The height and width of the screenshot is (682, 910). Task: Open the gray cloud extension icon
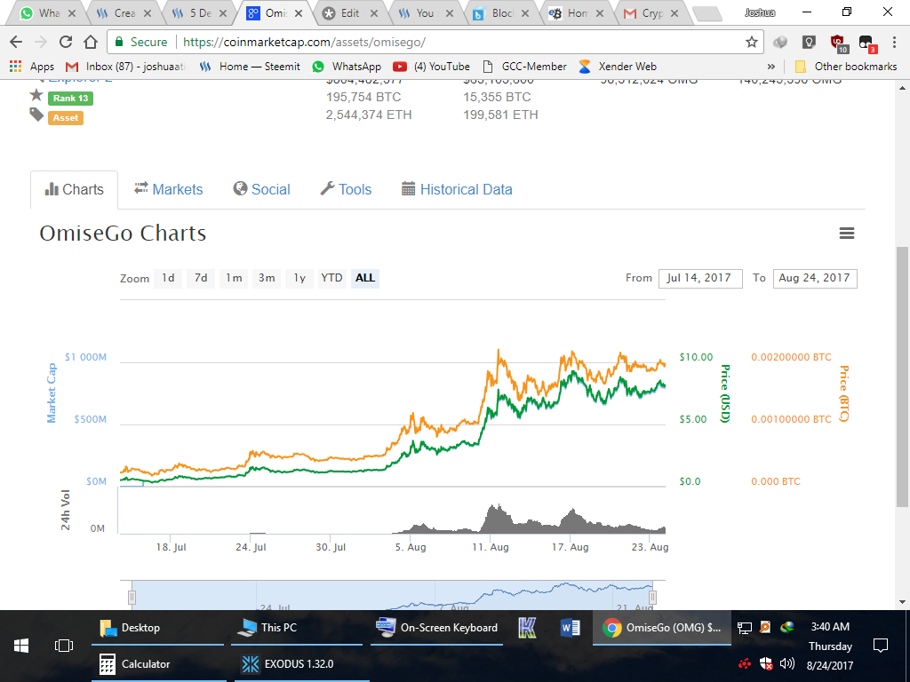point(780,42)
